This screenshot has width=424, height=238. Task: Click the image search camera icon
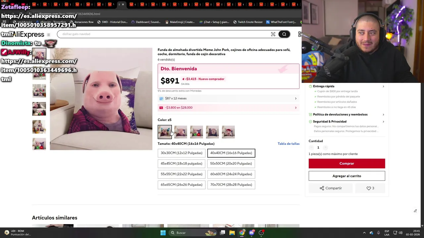(273, 34)
